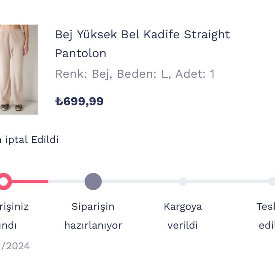The image size is (275, 275).
Task: Click the partially visible 'Tesl' delivered label
Action: 266,207
